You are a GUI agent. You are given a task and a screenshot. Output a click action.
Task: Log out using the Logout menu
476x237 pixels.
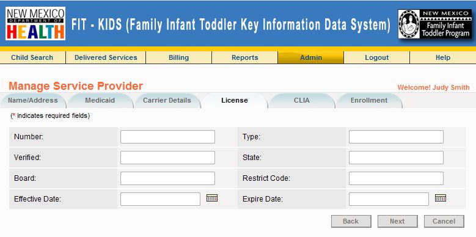click(377, 57)
